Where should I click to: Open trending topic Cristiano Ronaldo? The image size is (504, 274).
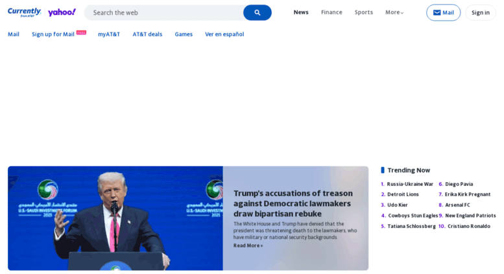click(469, 226)
